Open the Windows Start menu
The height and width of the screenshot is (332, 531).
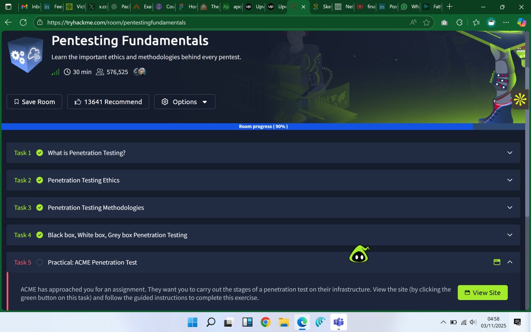[192, 322]
